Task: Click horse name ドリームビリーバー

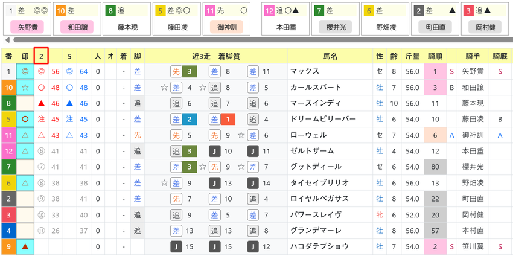Action: click(323, 119)
